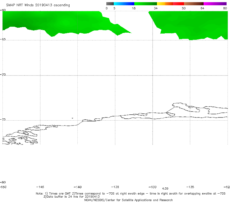The height and width of the screenshot is (202, 230).
Task: Click longitude axis label '-140'
Action: coord(78,187)
